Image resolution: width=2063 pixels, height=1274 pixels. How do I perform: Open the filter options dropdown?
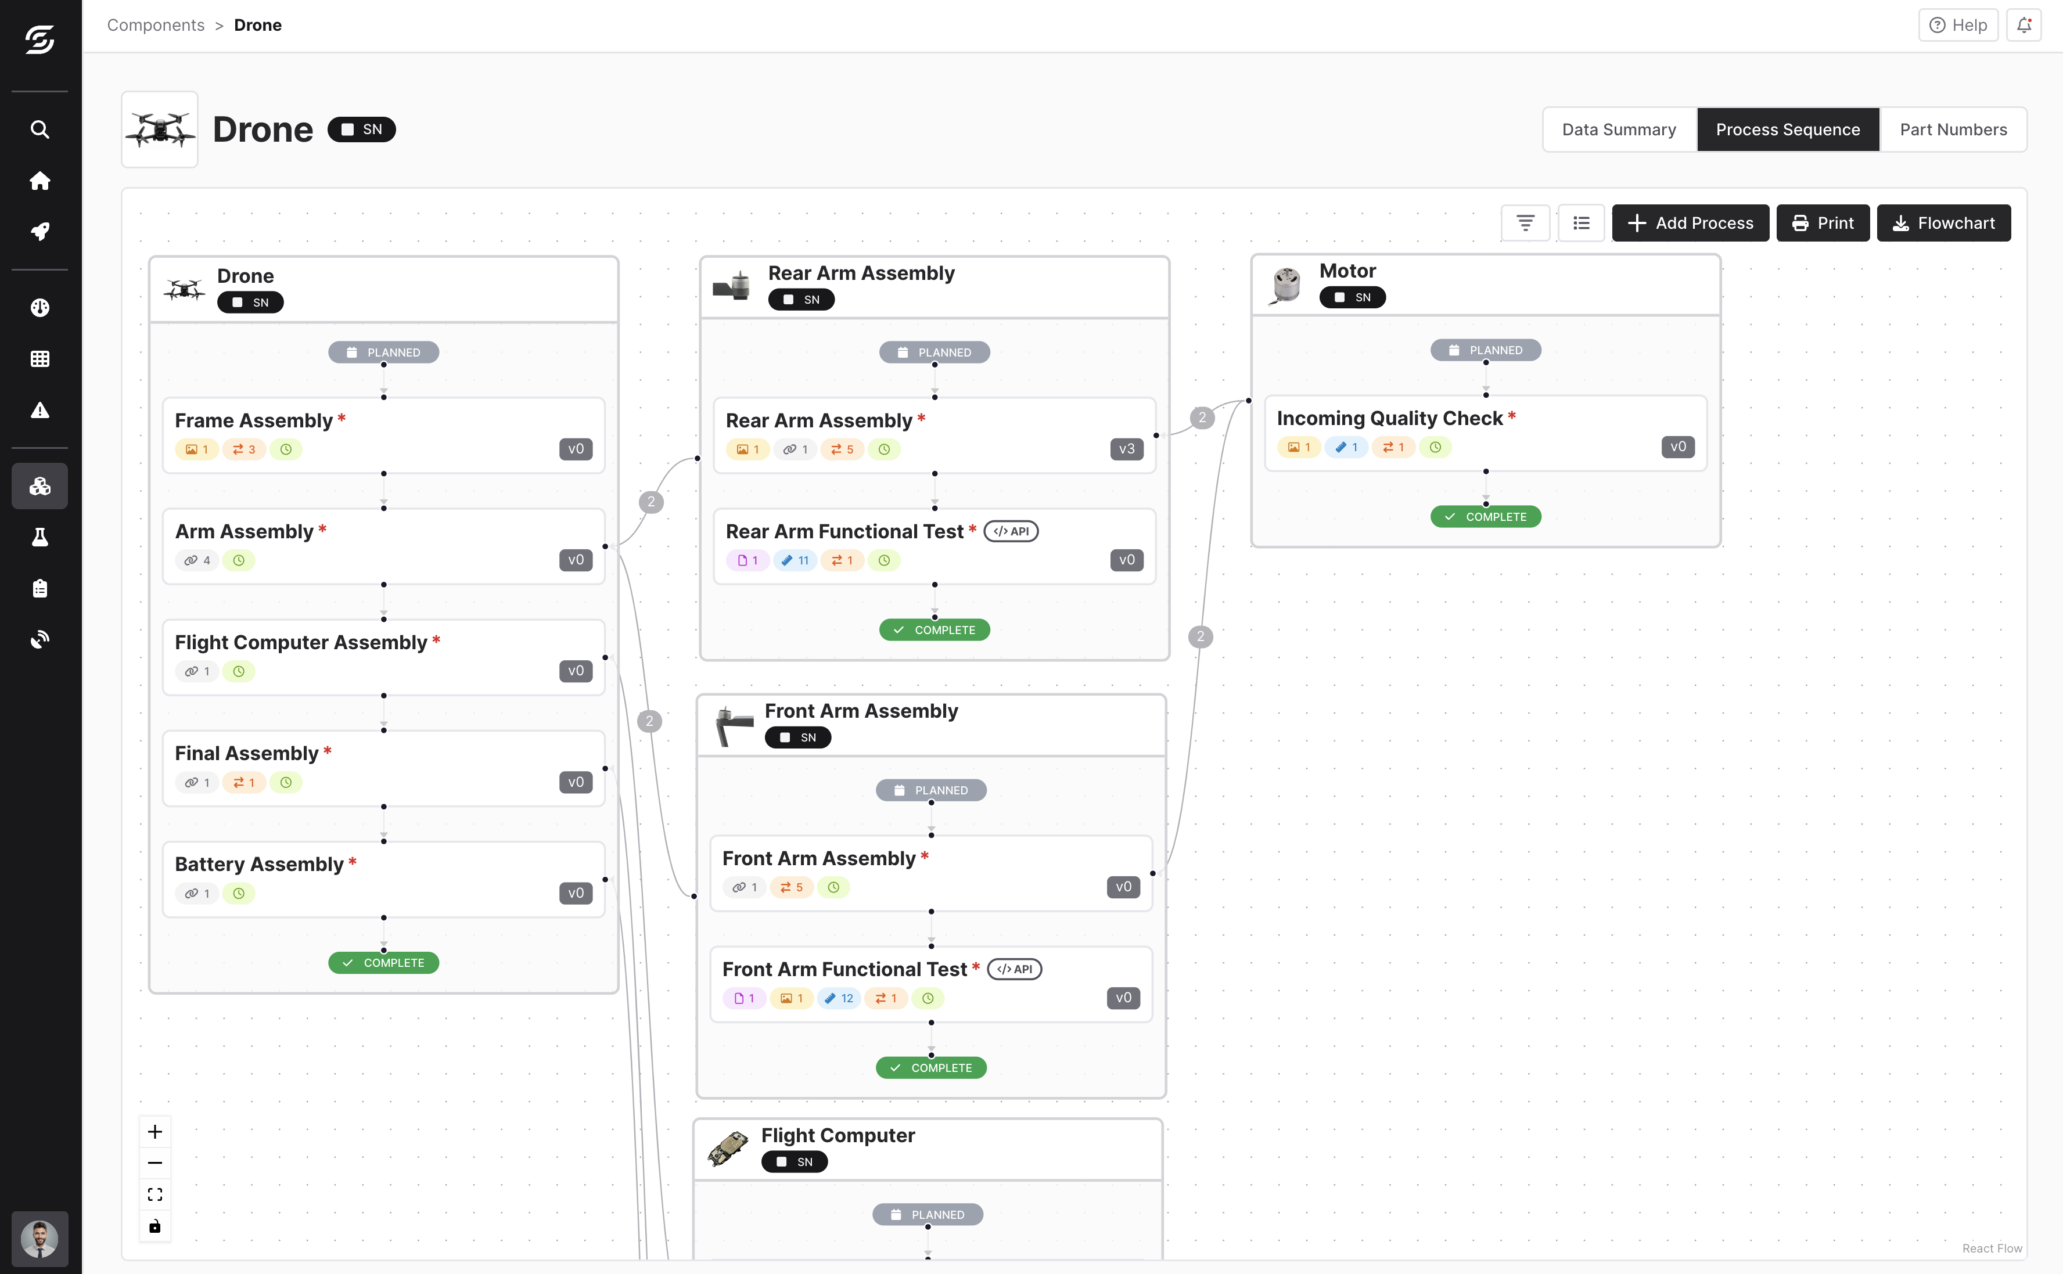click(x=1525, y=224)
